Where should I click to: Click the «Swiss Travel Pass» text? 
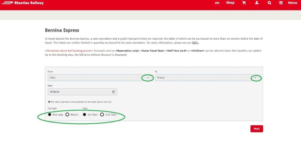(153, 51)
